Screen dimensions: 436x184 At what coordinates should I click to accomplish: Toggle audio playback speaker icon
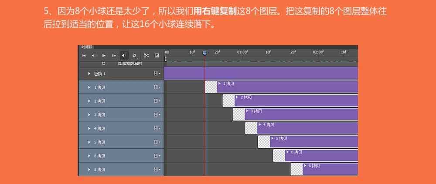pos(124,56)
